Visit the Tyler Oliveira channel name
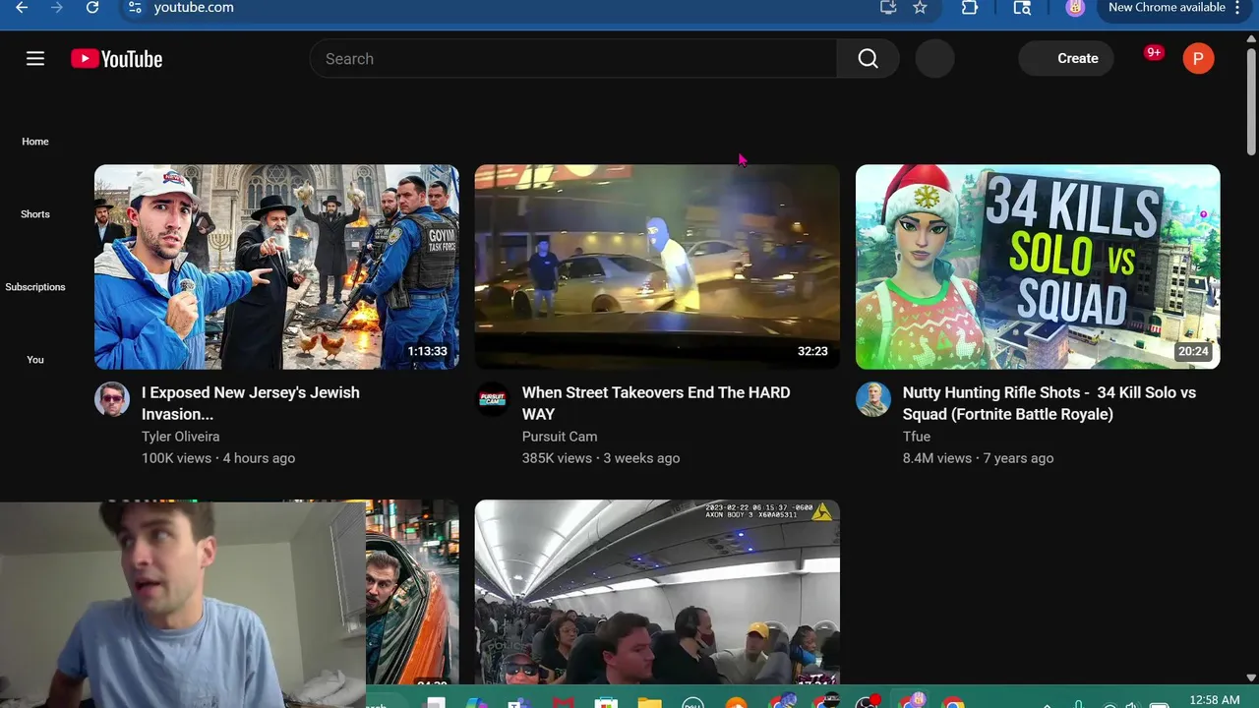 (x=181, y=437)
